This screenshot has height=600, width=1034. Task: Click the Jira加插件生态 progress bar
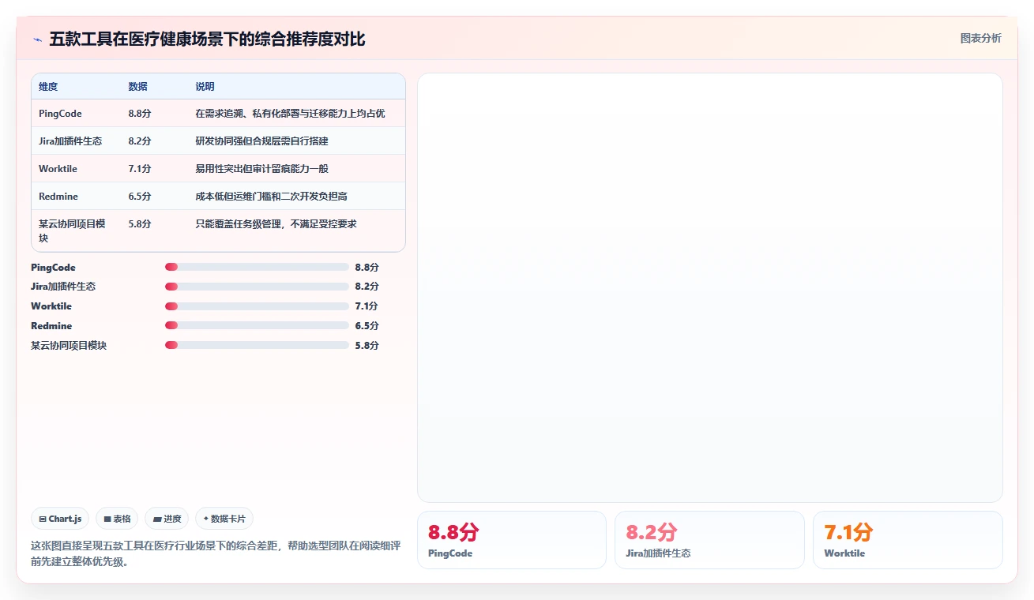pyautogui.click(x=257, y=287)
